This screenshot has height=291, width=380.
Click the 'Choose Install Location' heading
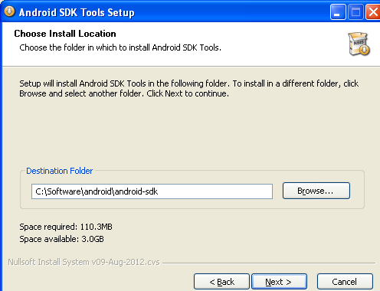[65, 34]
